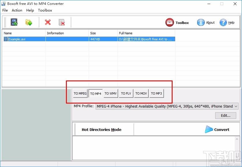The image size is (242, 167).
Task: Click the 447 KB size cell
Action: pyautogui.click(x=103, y=39)
